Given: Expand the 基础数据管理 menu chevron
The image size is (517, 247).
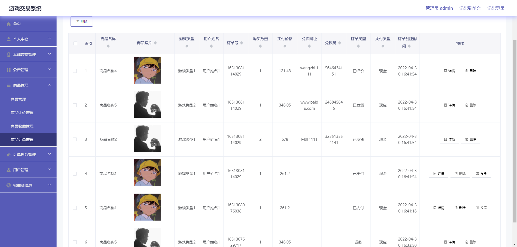Looking at the screenshot, I should pos(50,54).
